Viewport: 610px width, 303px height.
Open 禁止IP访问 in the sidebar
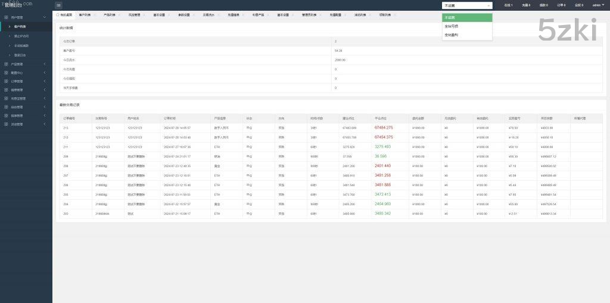(21, 36)
